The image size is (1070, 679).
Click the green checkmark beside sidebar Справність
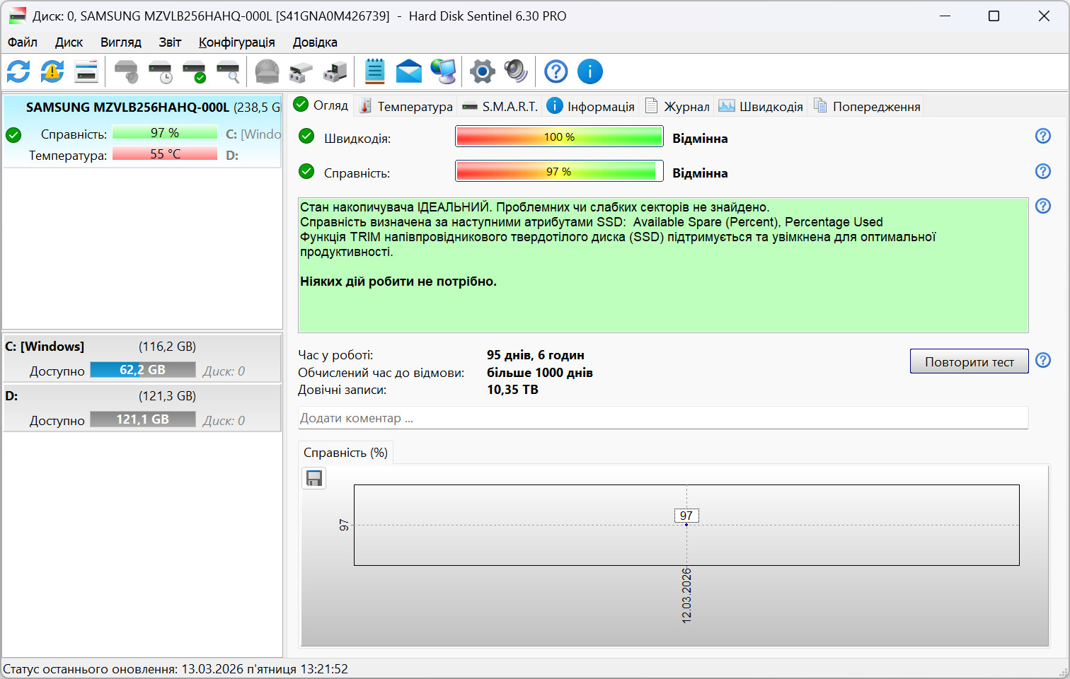[13, 134]
